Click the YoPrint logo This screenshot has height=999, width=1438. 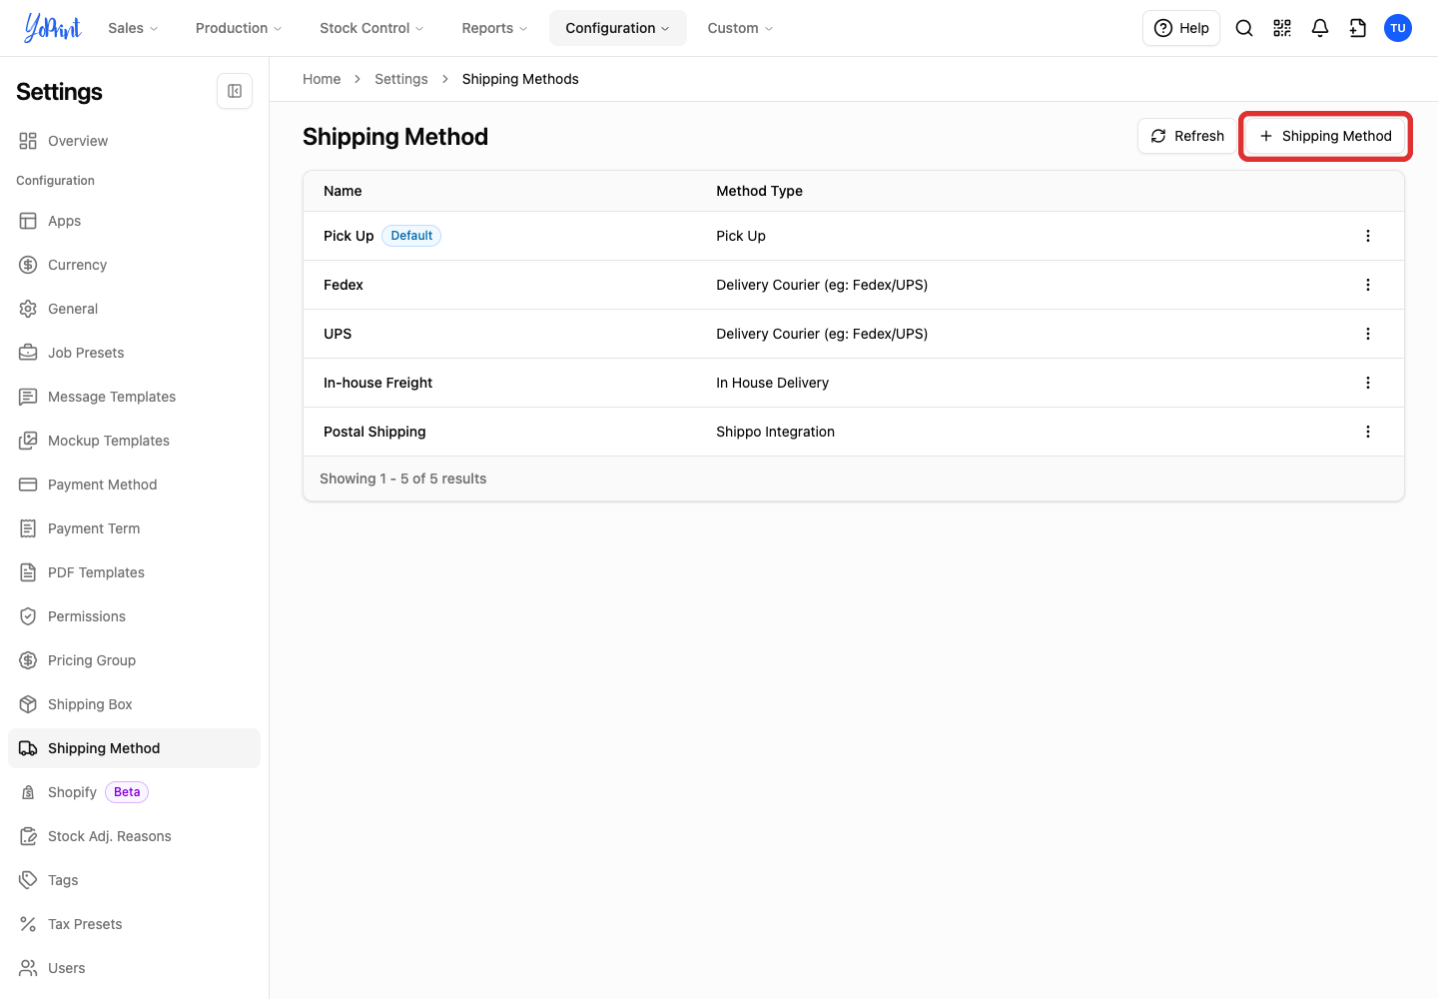tap(53, 28)
